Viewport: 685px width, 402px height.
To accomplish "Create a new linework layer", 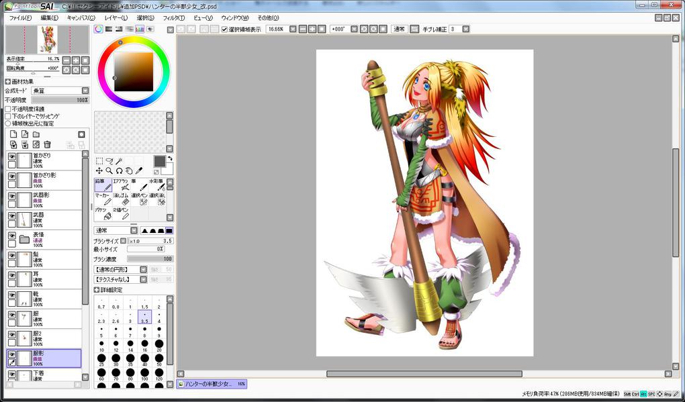I will click(x=25, y=134).
